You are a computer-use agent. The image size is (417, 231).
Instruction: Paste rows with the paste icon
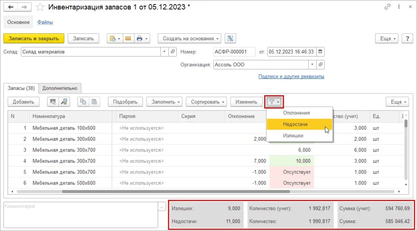click(x=94, y=102)
